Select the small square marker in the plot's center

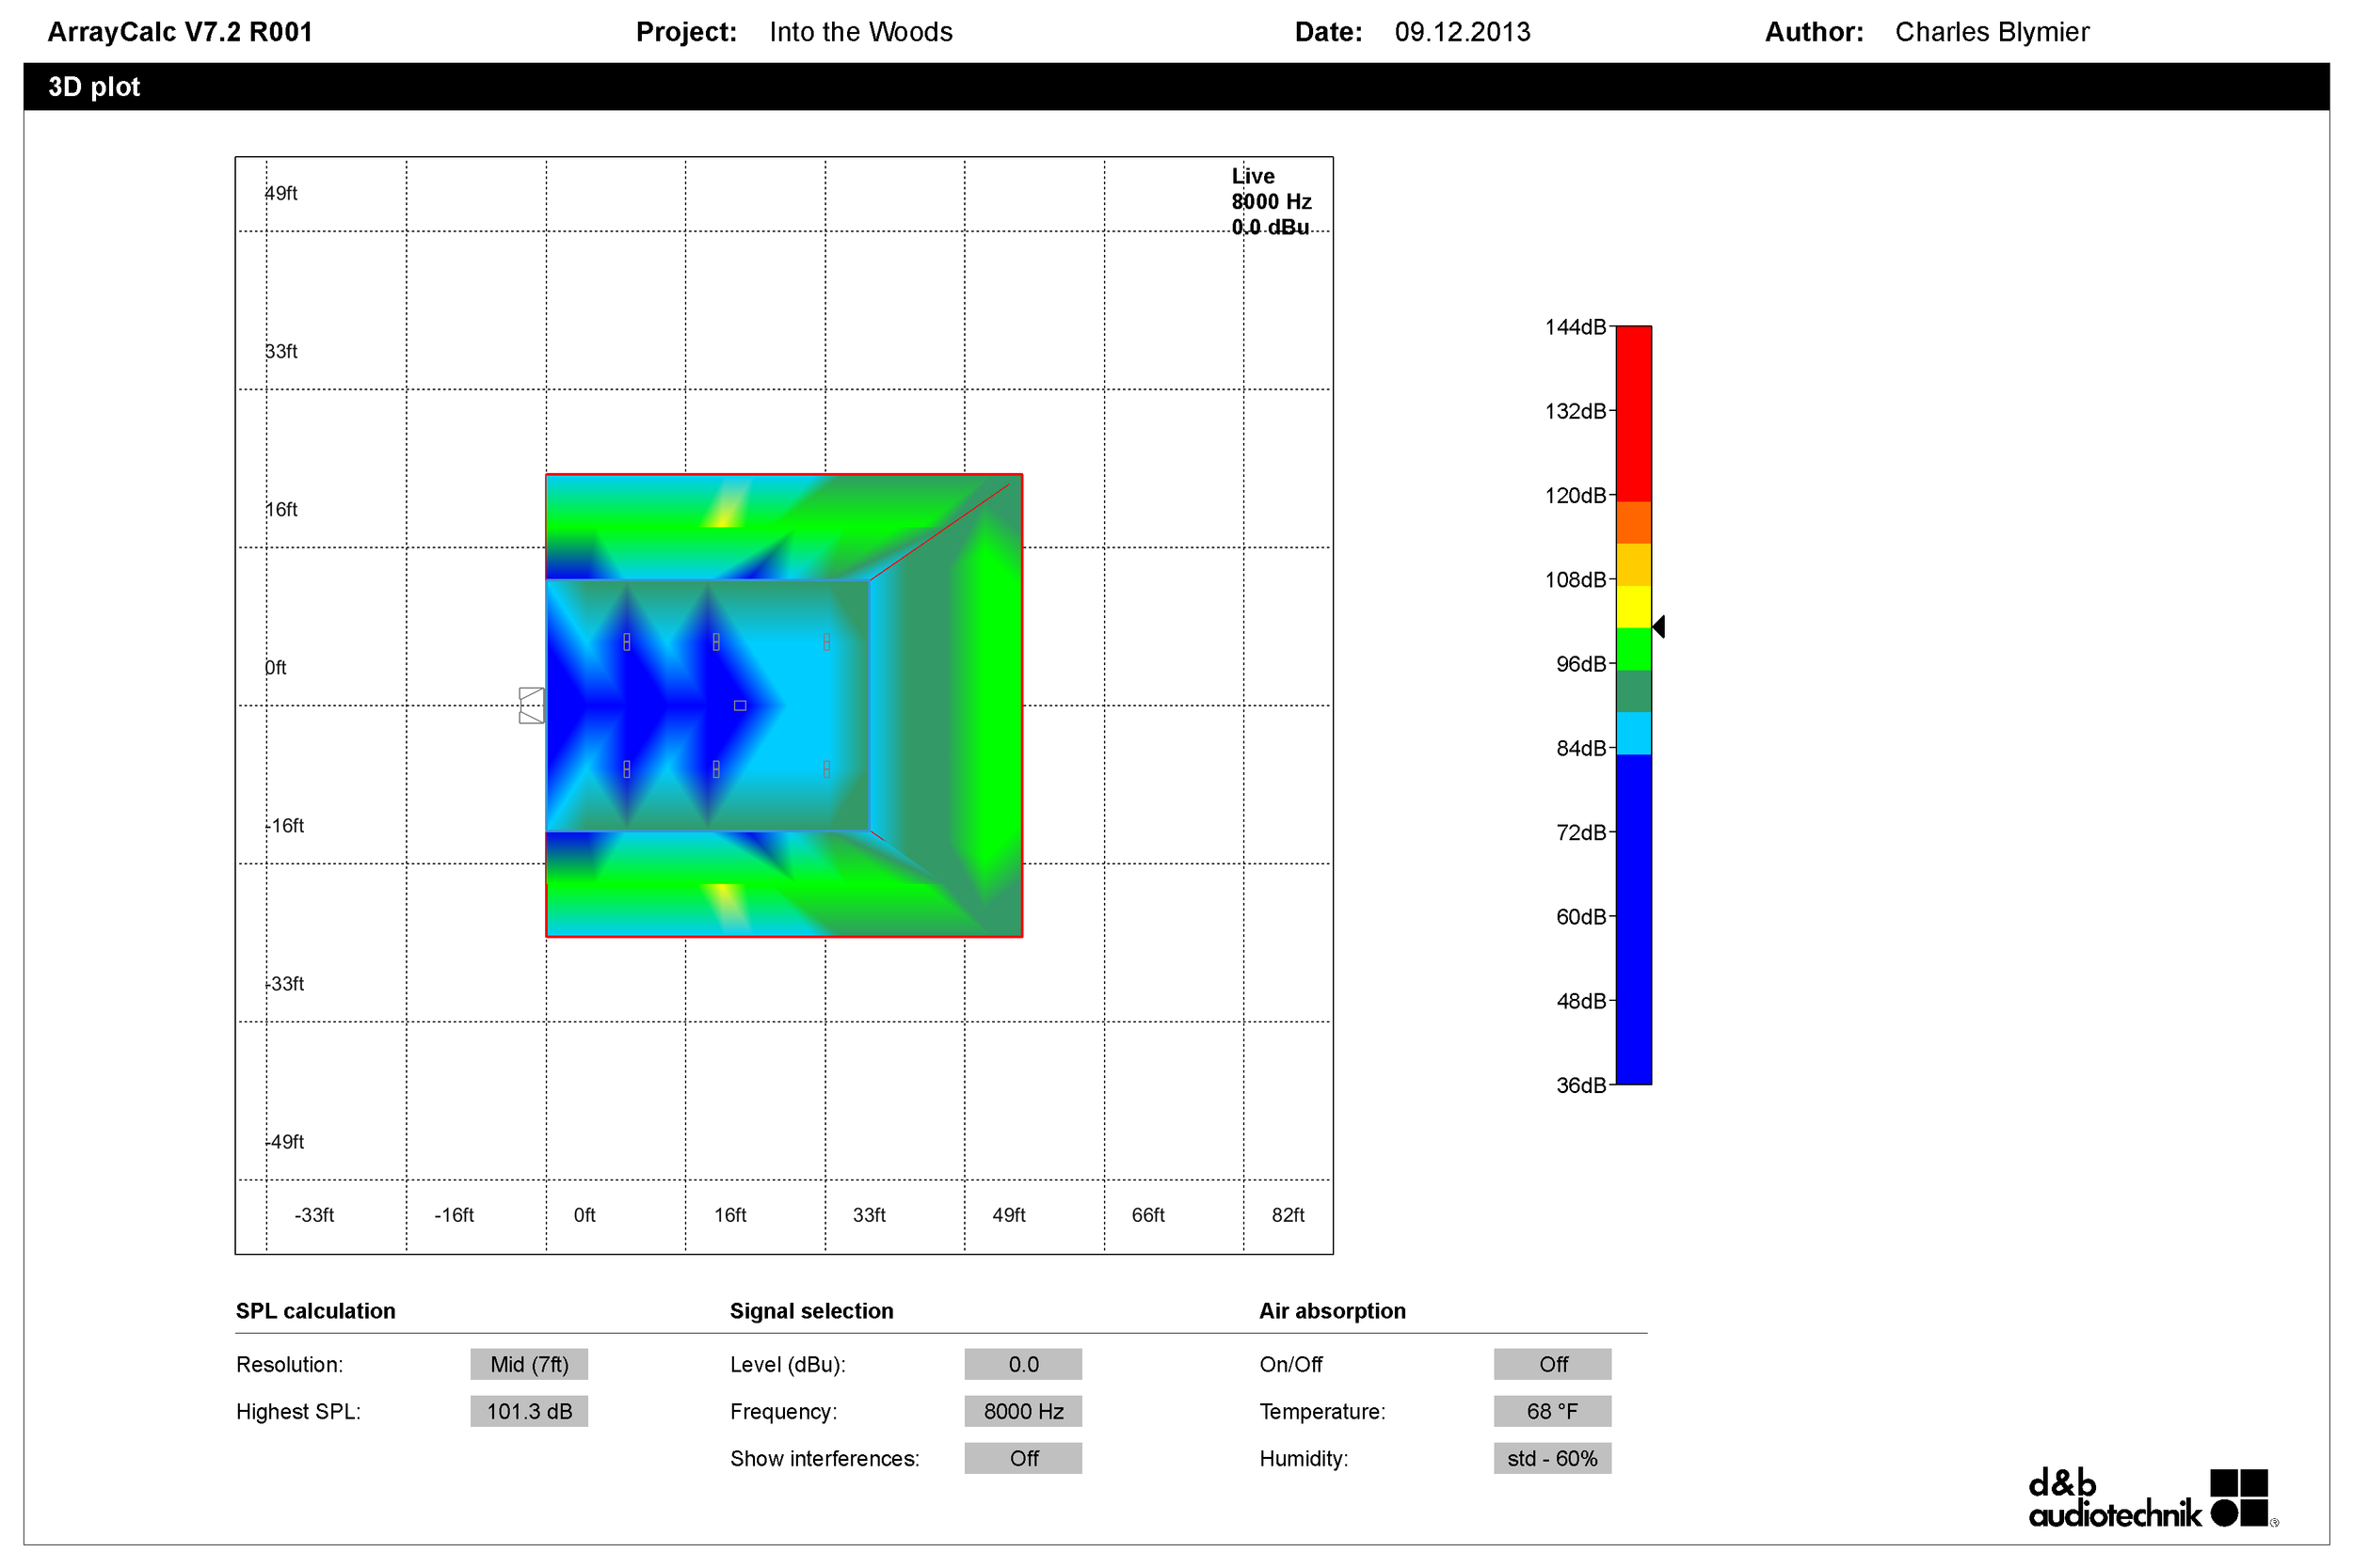(x=741, y=706)
